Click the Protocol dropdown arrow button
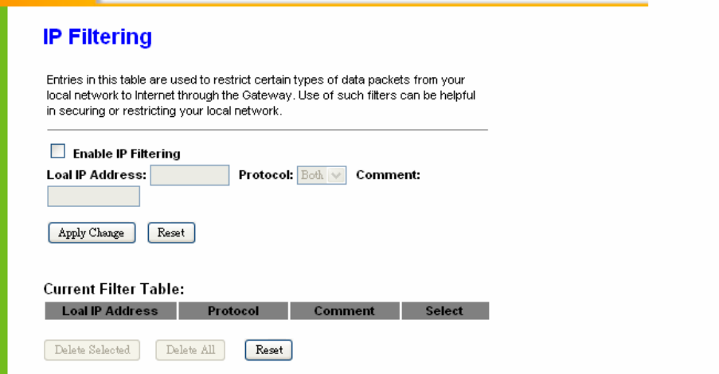 (337, 175)
